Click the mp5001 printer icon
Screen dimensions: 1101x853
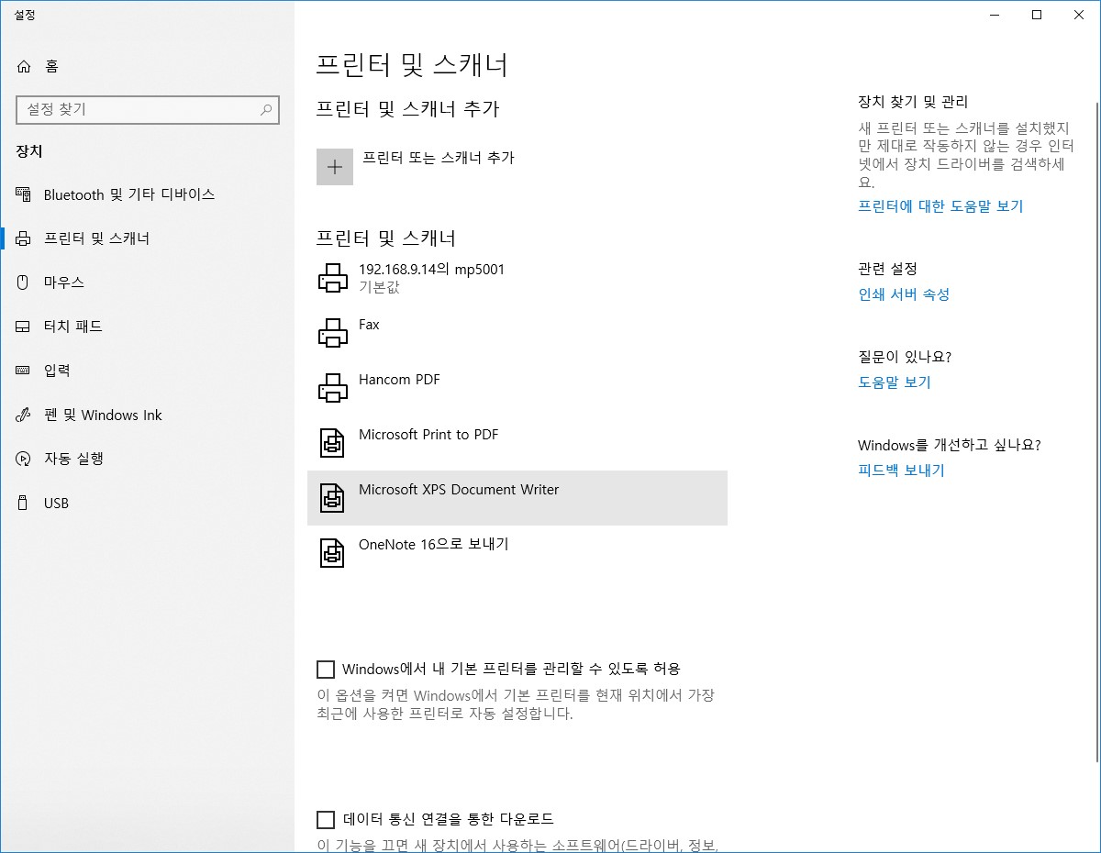pyautogui.click(x=332, y=278)
